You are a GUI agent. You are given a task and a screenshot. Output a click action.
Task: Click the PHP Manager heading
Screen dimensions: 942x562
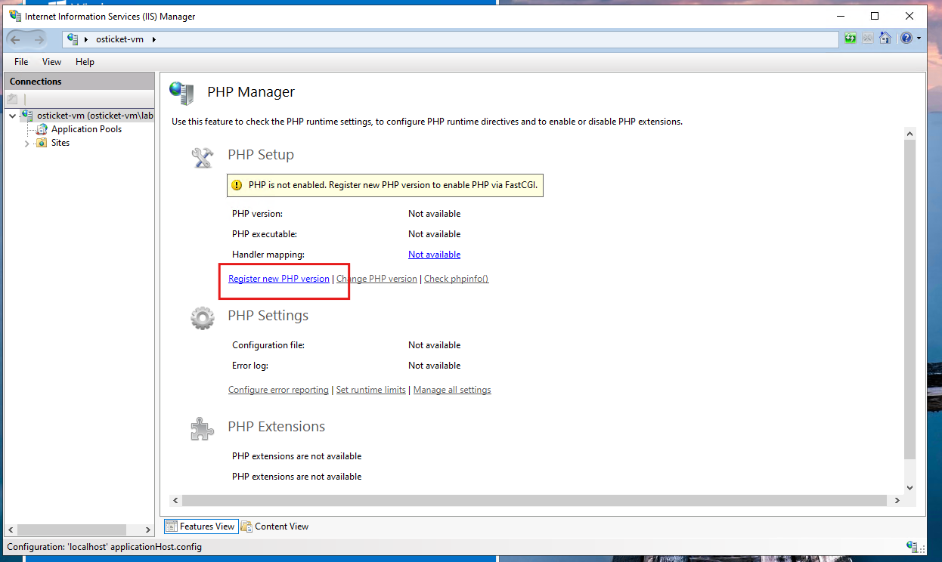(x=251, y=92)
